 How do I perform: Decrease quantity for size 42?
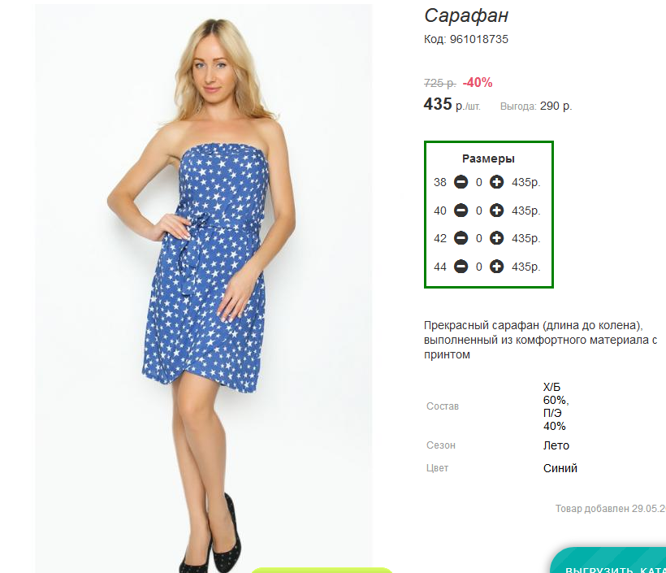click(461, 238)
